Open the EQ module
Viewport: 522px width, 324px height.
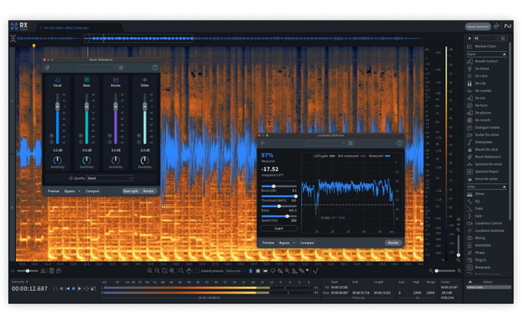point(480,201)
